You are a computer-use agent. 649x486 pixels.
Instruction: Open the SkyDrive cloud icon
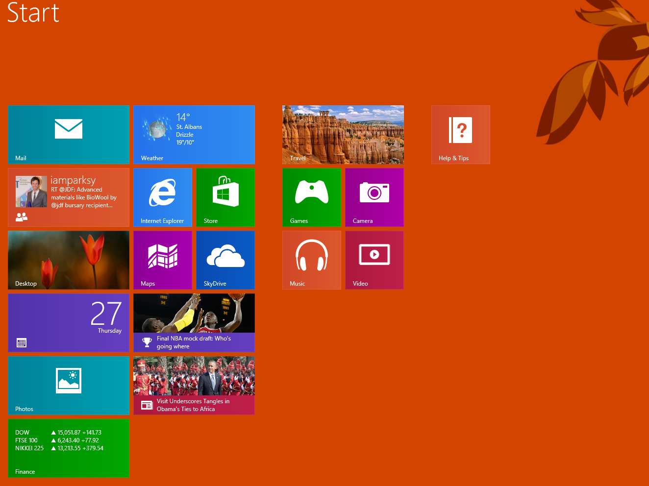225,256
